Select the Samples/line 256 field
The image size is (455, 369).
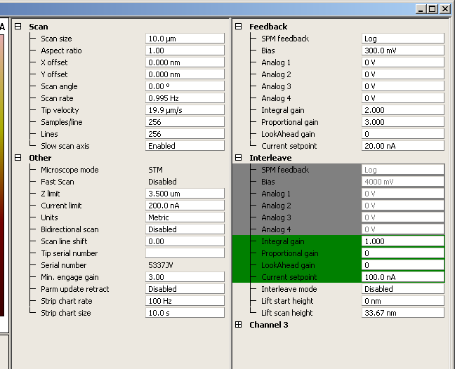(x=185, y=122)
